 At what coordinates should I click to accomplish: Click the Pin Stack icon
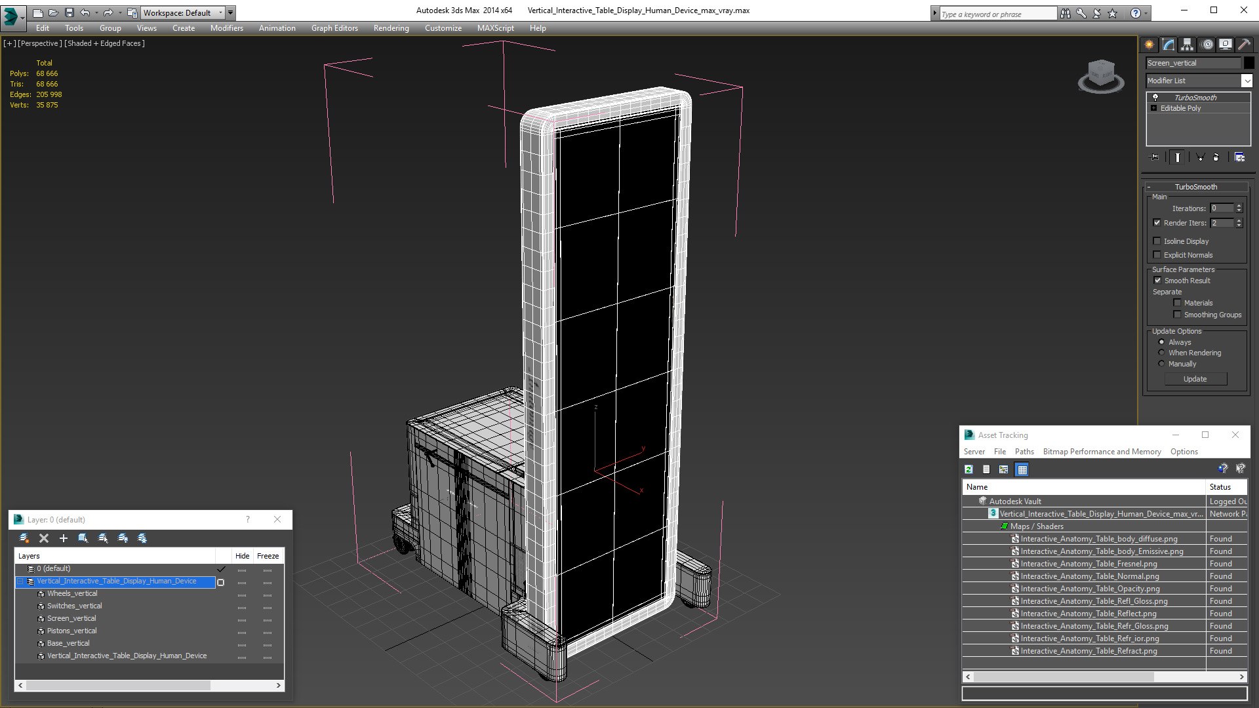point(1155,157)
